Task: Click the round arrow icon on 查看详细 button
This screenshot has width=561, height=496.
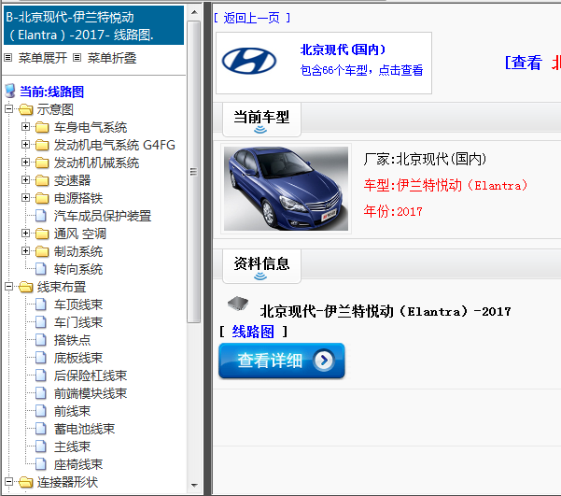Action: [324, 361]
